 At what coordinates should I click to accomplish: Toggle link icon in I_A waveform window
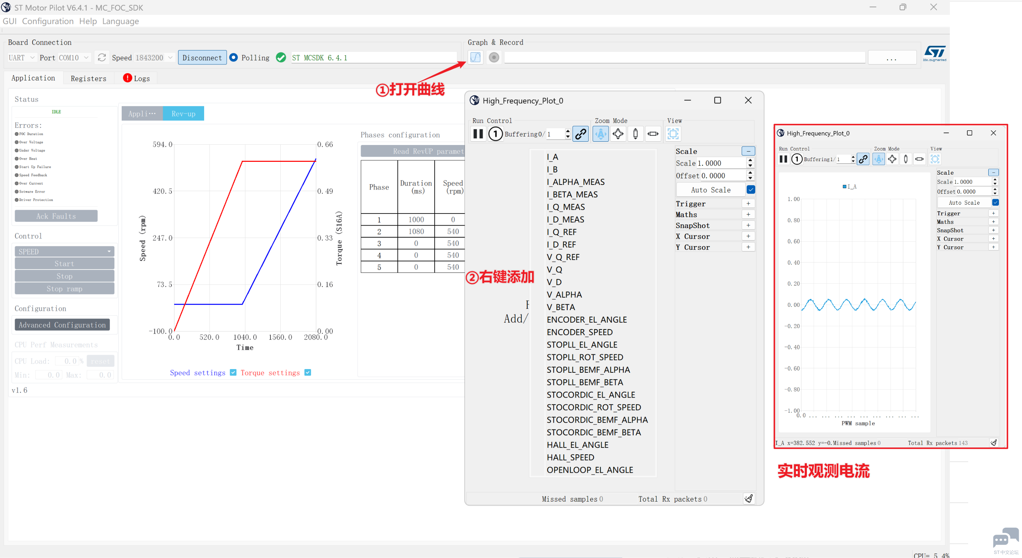(863, 159)
